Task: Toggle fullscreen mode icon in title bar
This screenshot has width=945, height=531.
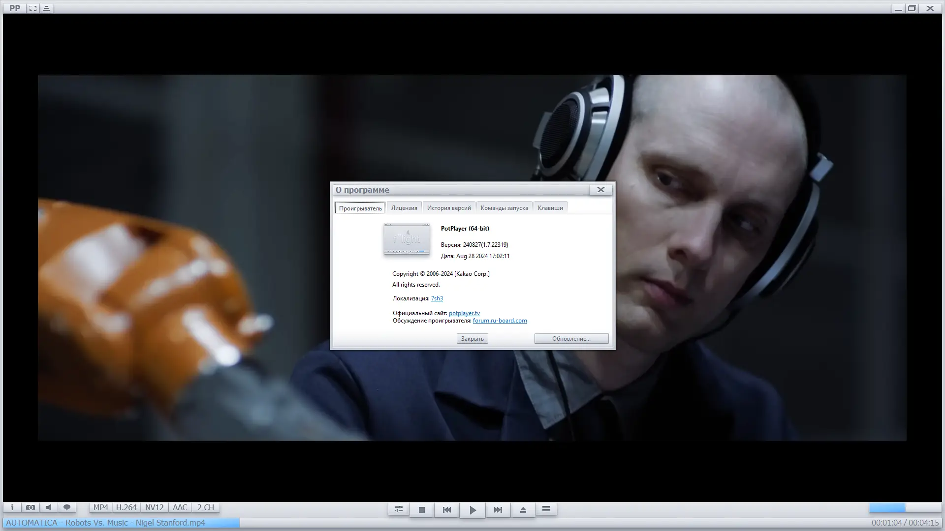Action: coord(32,8)
